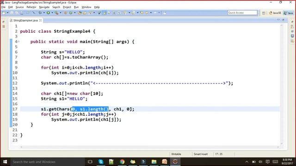Click the Last Edit Location icon

[142, 13]
